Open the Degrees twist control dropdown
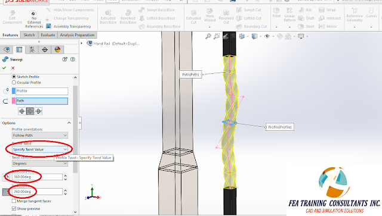The width and height of the screenshot is (382, 216). click(x=40, y=163)
